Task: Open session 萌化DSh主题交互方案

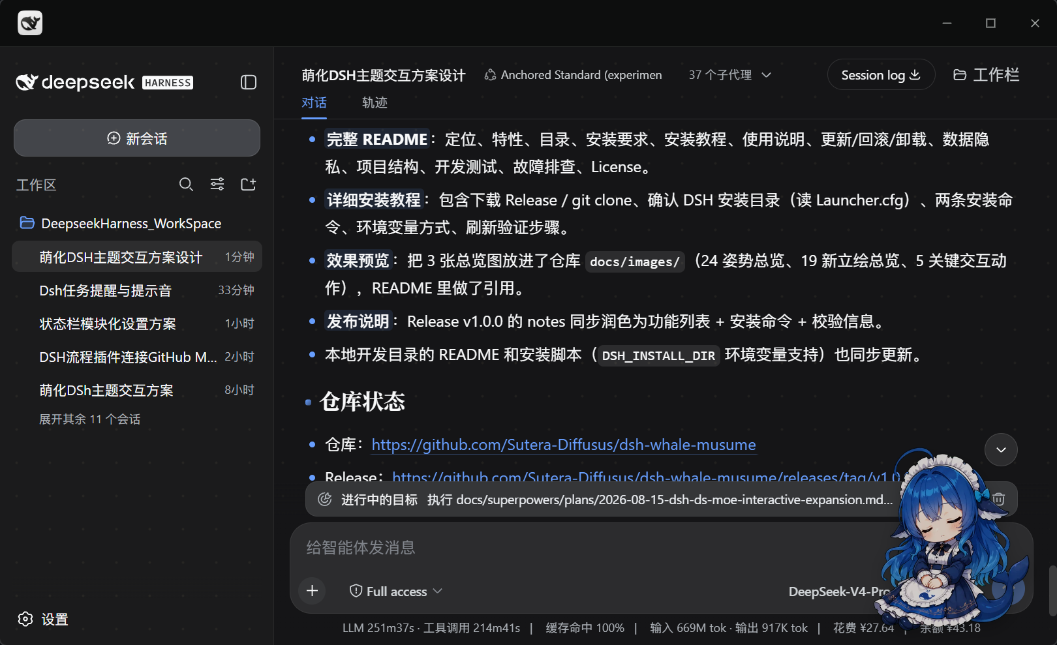Action: pyautogui.click(x=137, y=390)
